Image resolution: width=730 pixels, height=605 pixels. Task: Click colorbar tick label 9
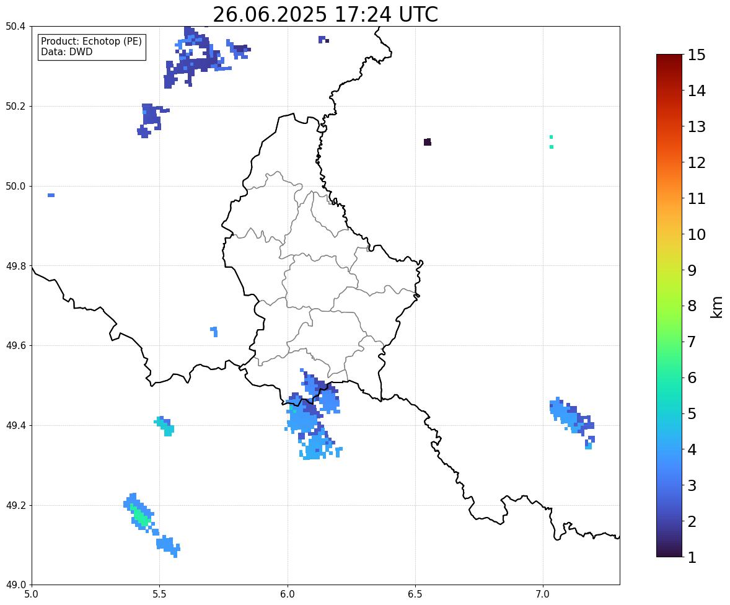(x=692, y=270)
